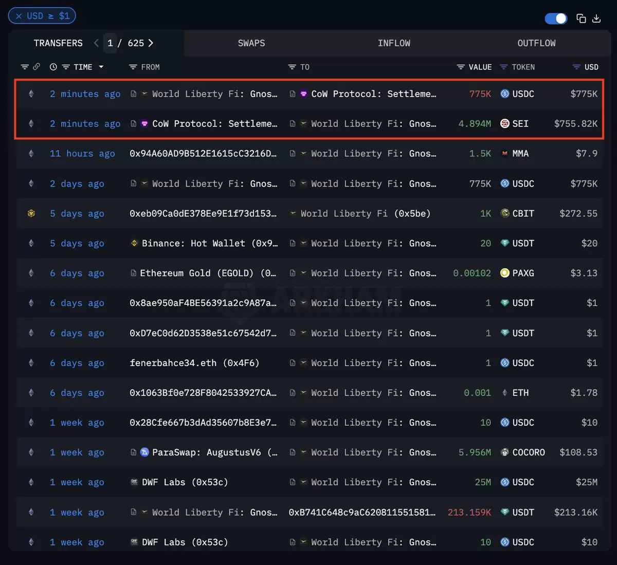Expand the TIME dropdown arrow

click(x=101, y=67)
